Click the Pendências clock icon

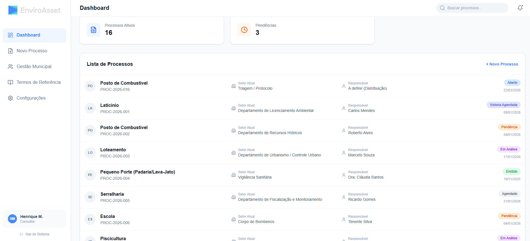244,30
